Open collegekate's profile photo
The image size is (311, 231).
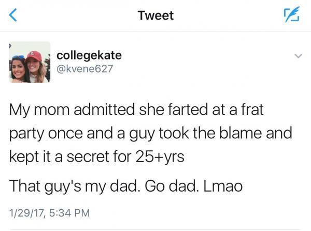tap(30, 62)
